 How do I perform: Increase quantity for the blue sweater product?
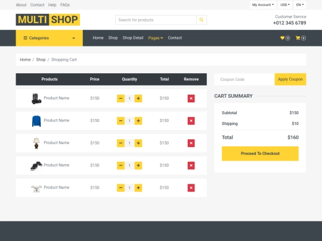pyautogui.click(x=138, y=121)
